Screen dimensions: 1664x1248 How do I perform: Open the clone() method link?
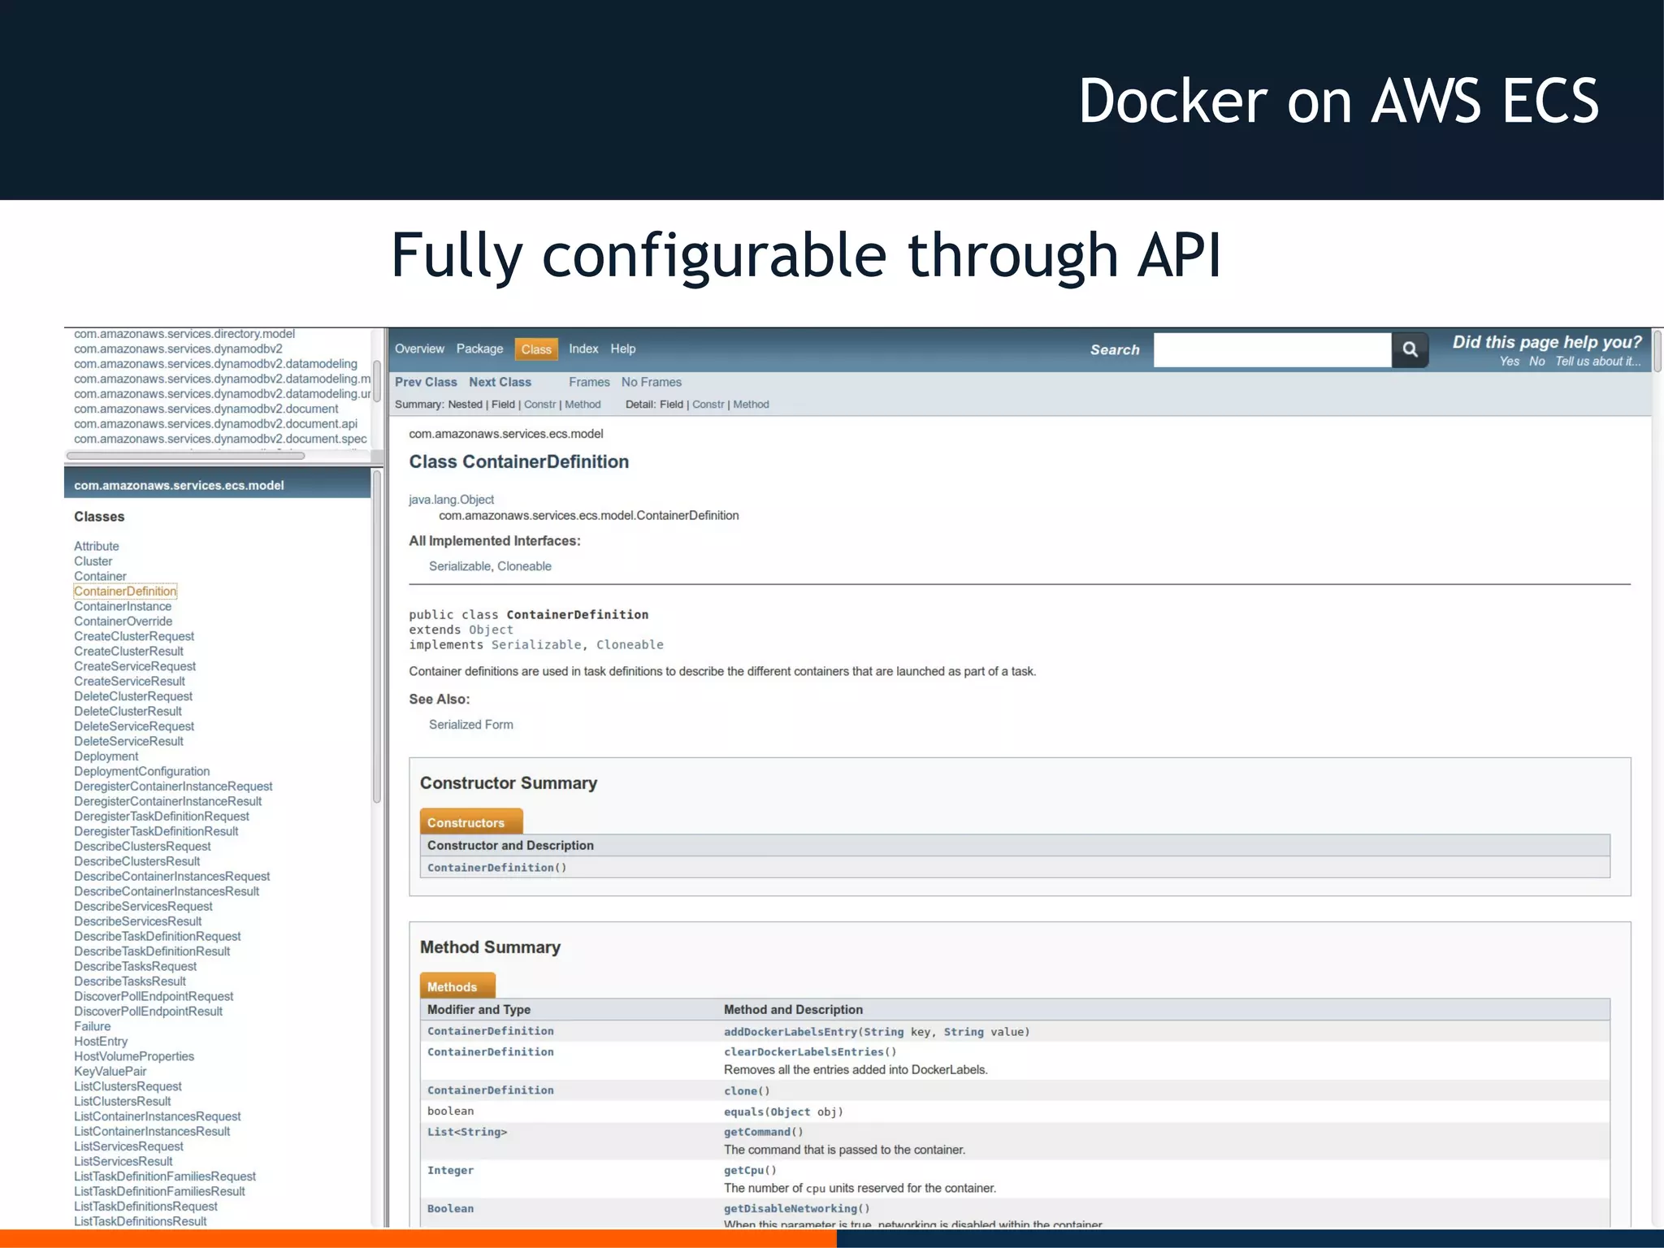coord(747,1091)
